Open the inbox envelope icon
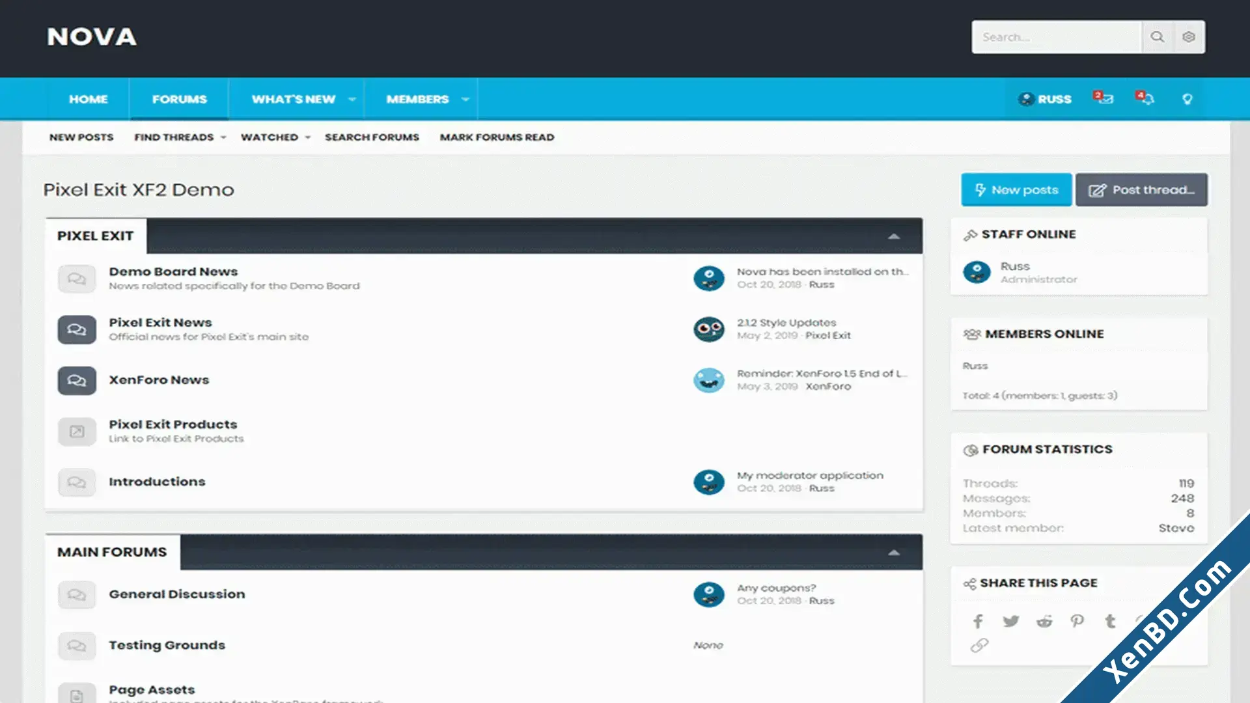The width and height of the screenshot is (1250, 703). pyautogui.click(x=1103, y=98)
